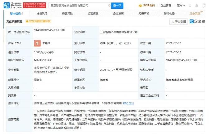Image resolution: width=212 pixels, height=136 pixels.
Task: Select industry value 零售业
Action: coord(38,80)
